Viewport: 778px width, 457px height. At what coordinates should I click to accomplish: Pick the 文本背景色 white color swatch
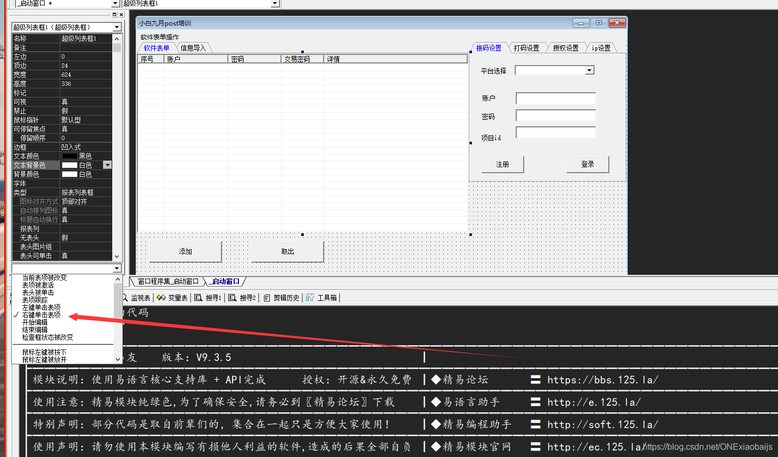click(69, 165)
